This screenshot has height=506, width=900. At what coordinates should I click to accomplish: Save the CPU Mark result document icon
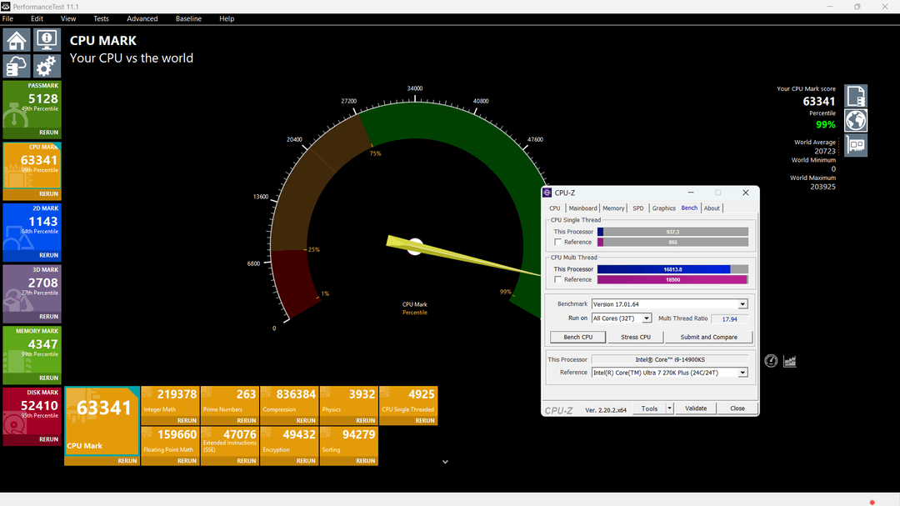[855, 97]
